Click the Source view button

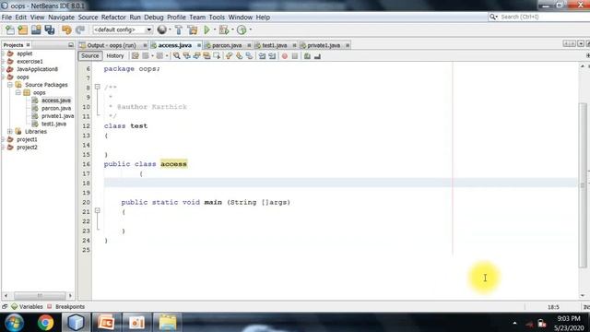(x=90, y=55)
